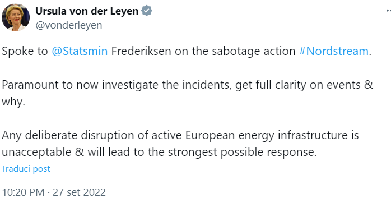This screenshot has width=391, height=202.
Task: Click the word unacceptable in the tweet
Action: (x=36, y=152)
